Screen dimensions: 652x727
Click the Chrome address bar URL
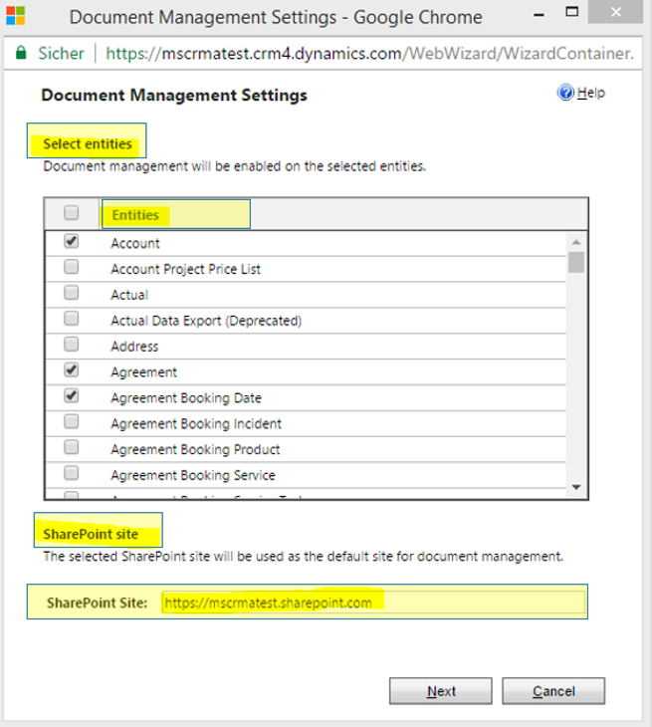pos(369,54)
